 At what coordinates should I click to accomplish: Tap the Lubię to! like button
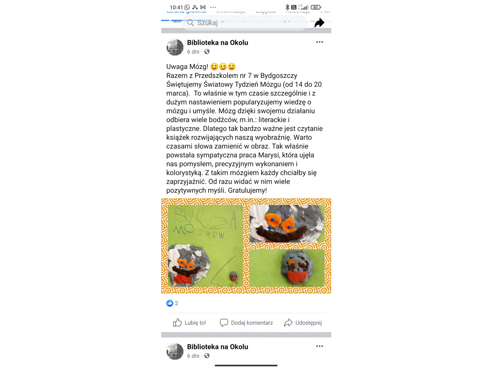(x=189, y=323)
